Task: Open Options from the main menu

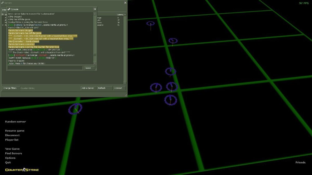Action: click(10, 158)
